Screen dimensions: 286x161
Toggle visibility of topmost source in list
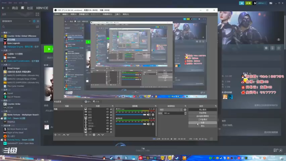(x=108, y=109)
